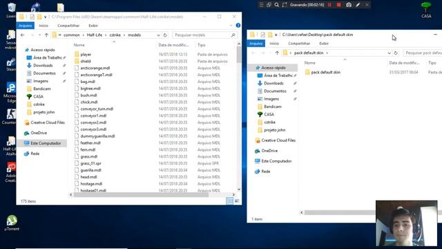This screenshot has width=442, height=249.
Task: Open the Arquivo tab in models window
Action: [x=26, y=26]
